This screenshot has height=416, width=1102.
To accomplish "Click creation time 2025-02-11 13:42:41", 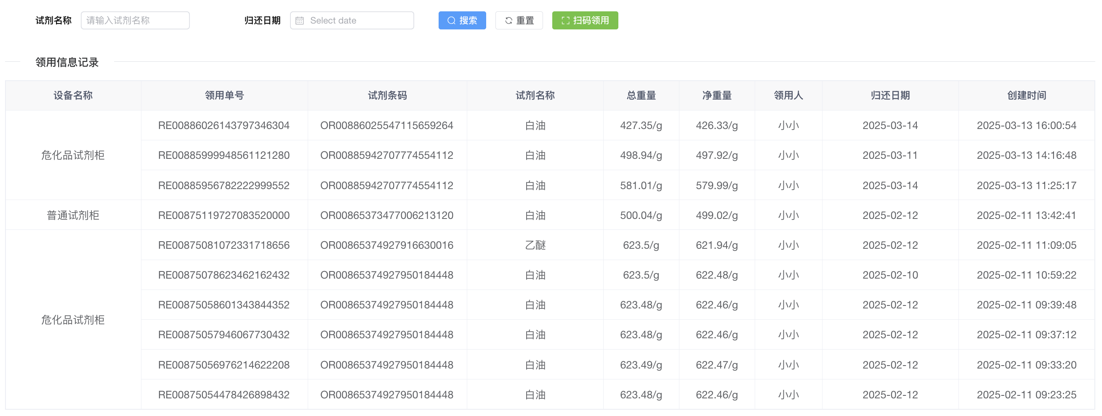I will tap(1026, 215).
